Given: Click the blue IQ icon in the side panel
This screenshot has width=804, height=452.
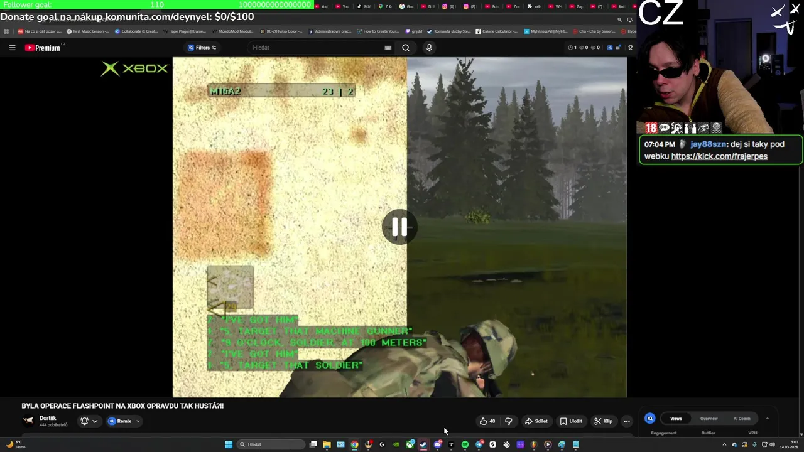Looking at the screenshot, I should 650,418.
